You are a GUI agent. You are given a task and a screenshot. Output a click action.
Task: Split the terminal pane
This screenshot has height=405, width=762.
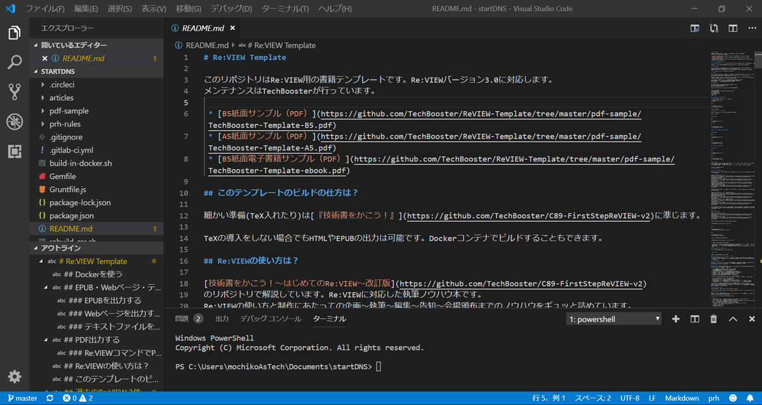point(695,319)
